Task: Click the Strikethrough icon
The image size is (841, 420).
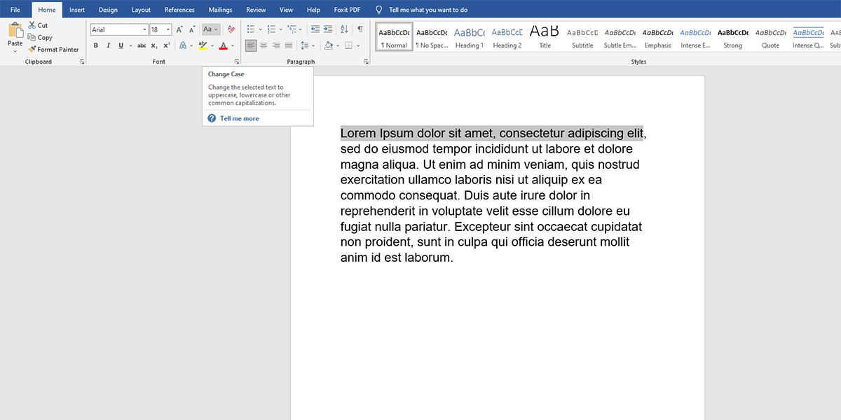Action: (x=142, y=45)
